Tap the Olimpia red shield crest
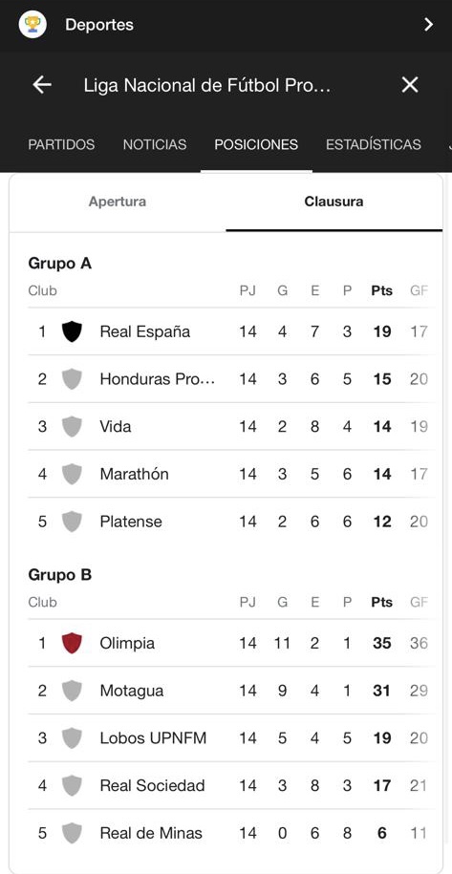Image resolution: width=452 pixels, height=874 pixels. (72, 643)
